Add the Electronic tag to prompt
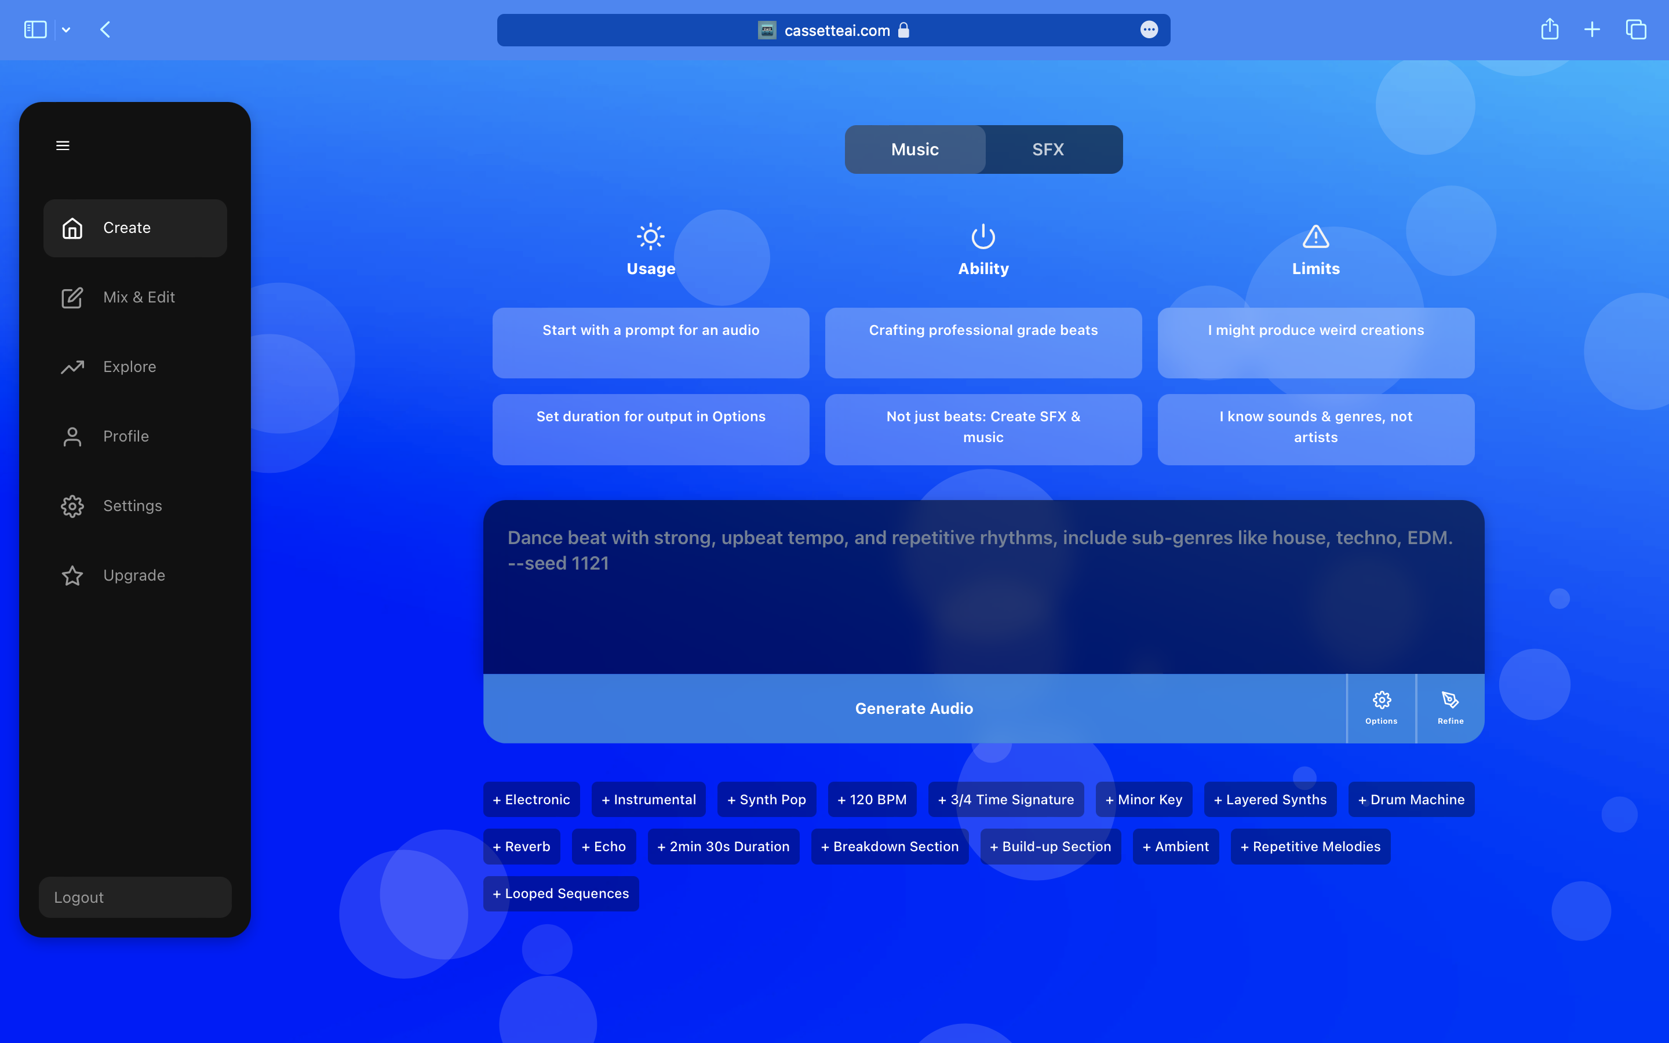Screen dimensions: 1669x1043 (x=531, y=800)
